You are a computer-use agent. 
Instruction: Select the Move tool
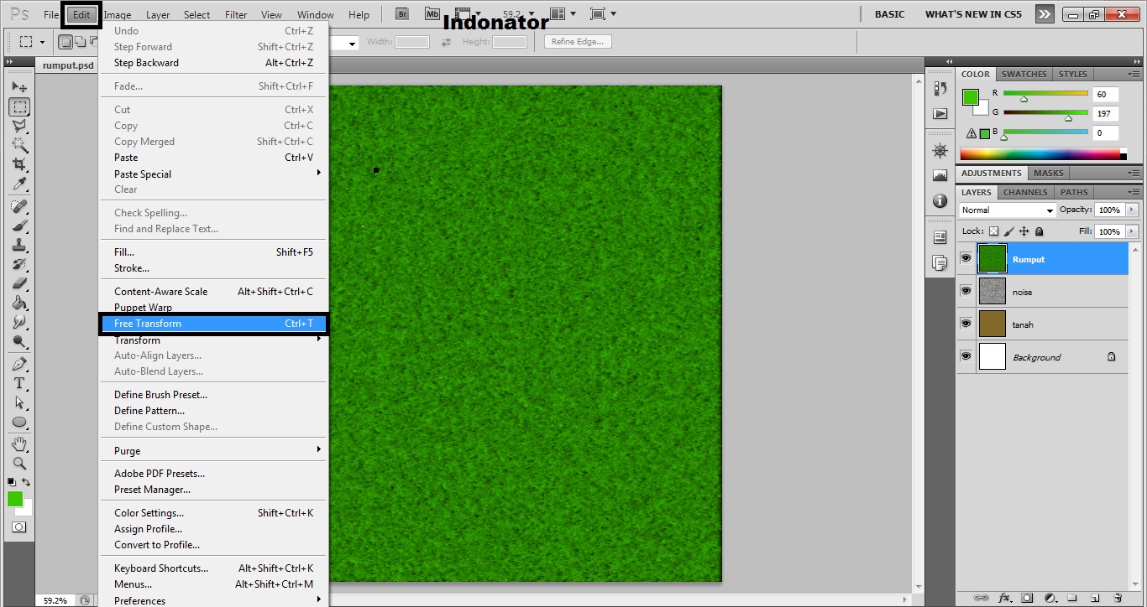click(x=17, y=86)
